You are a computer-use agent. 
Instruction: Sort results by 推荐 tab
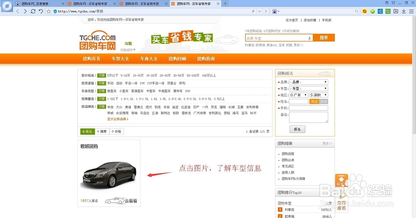[x=102, y=131]
